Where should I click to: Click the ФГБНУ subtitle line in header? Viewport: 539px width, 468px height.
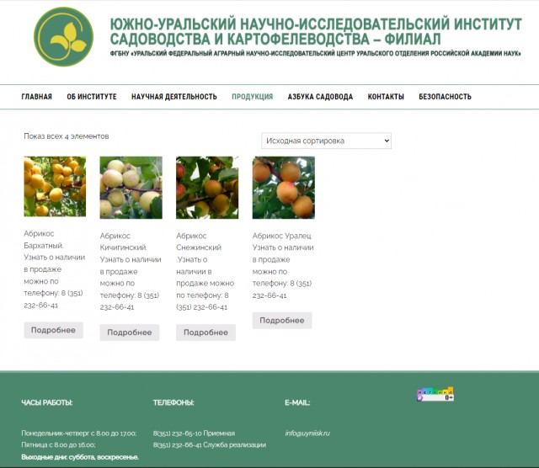(x=316, y=54)
